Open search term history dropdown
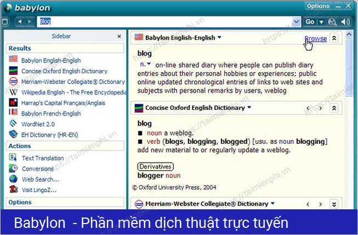Image resolution: width=358 pixels, height=235 pixels. tap(297, 22)
